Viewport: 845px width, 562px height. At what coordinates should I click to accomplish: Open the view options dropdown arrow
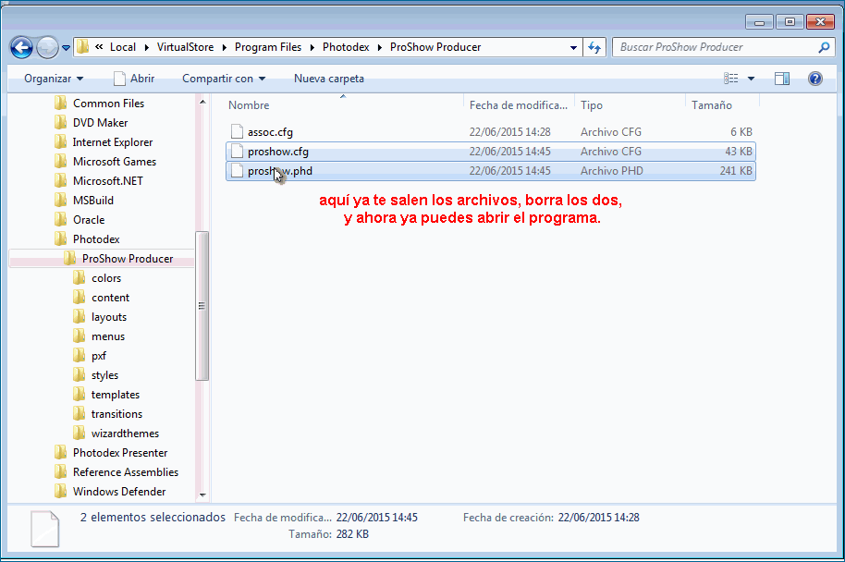click(x=751, y=79)
